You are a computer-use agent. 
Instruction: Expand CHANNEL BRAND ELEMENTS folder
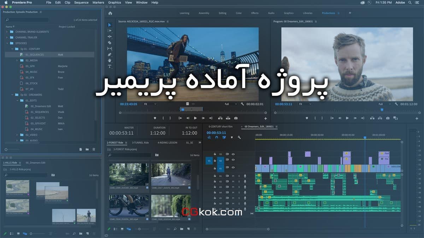click(x=7, y=32)
